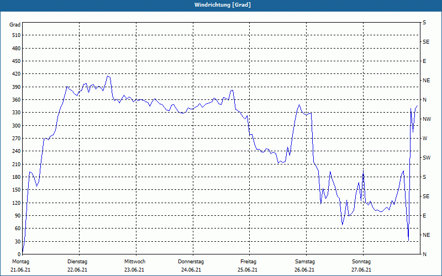Click the Mittwoch day label

135,262
